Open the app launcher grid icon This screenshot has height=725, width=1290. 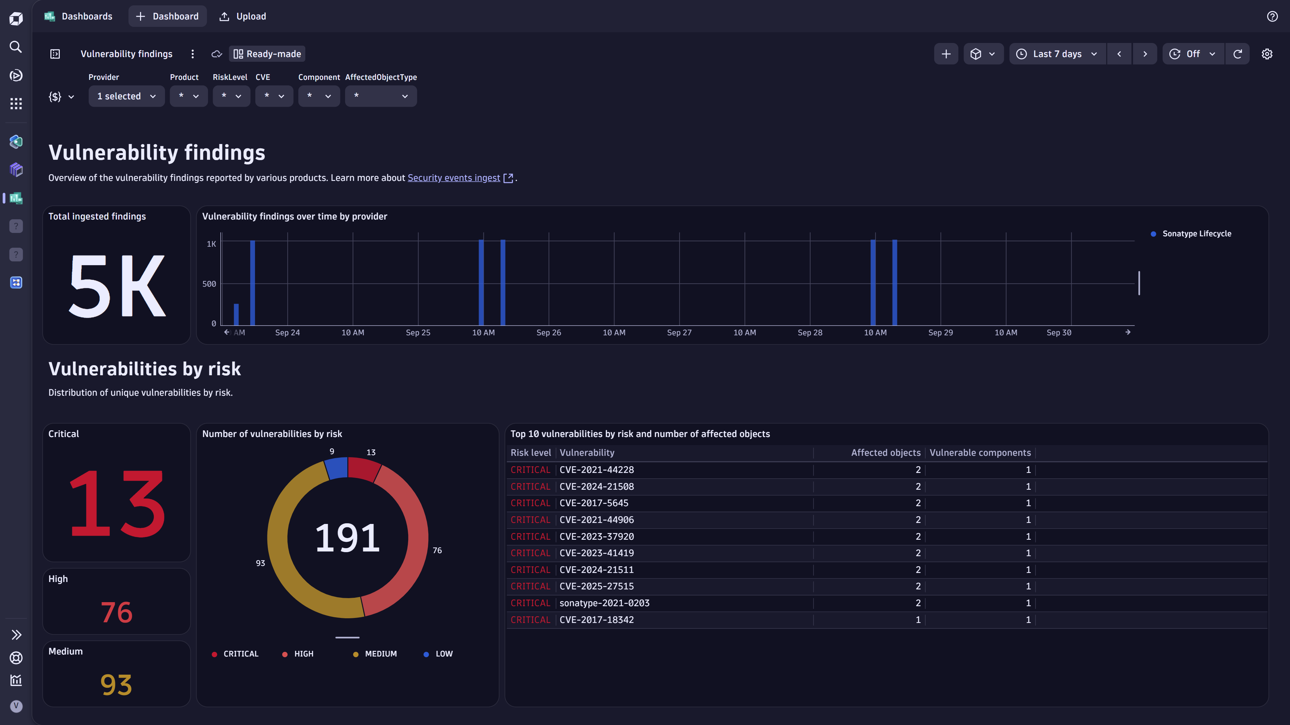pos(15,104)
